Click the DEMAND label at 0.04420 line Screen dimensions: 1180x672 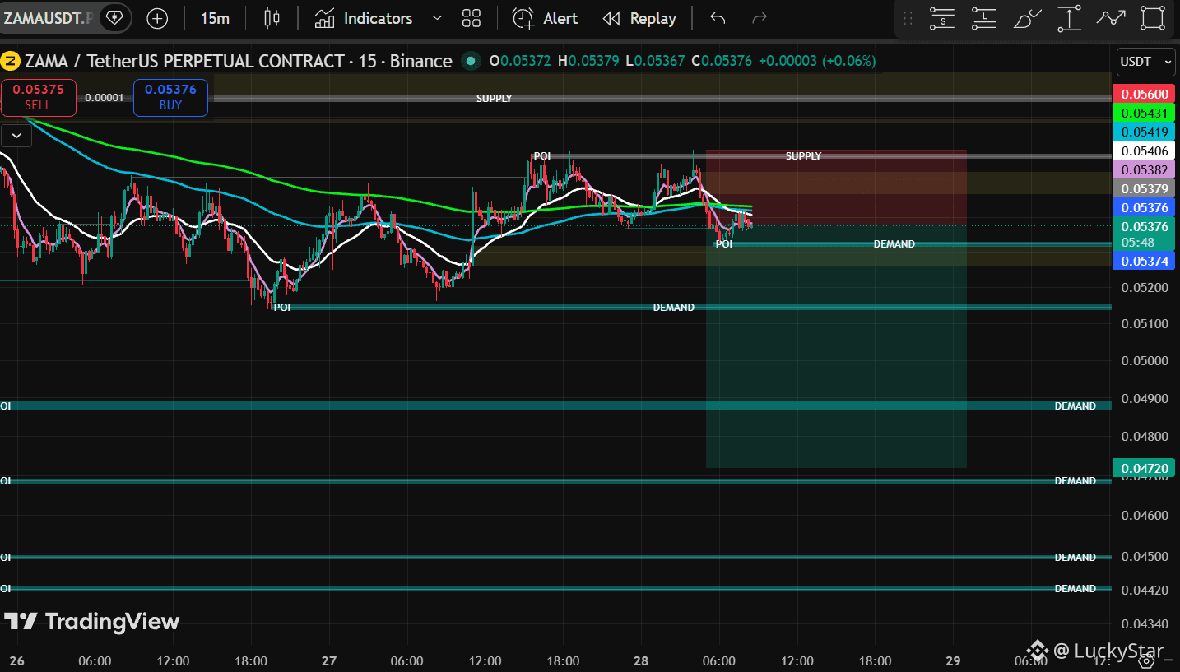pos(1075,588)
